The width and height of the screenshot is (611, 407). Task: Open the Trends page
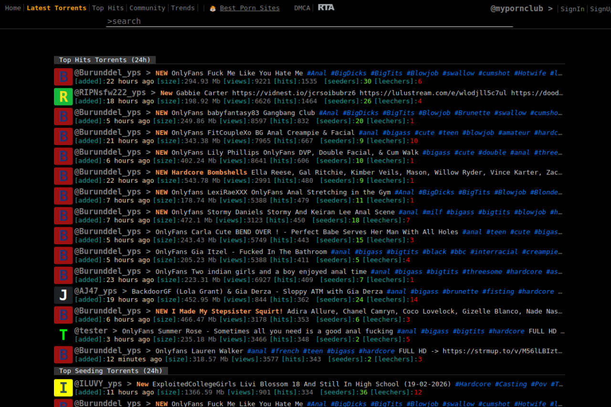point(183,8)
